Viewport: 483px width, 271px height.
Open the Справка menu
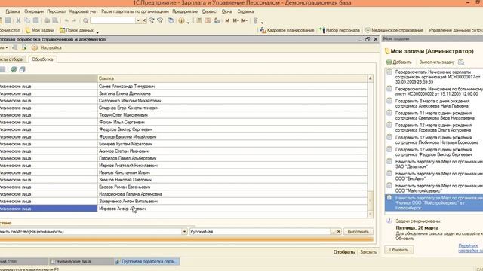245,11
